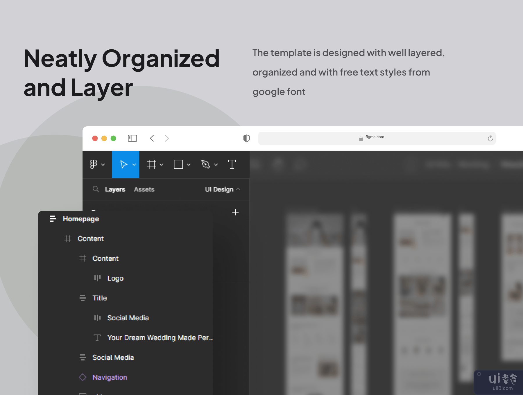Switch to the Layers tab
Viewport: 523px width, 395px height.
pos(115,189)
